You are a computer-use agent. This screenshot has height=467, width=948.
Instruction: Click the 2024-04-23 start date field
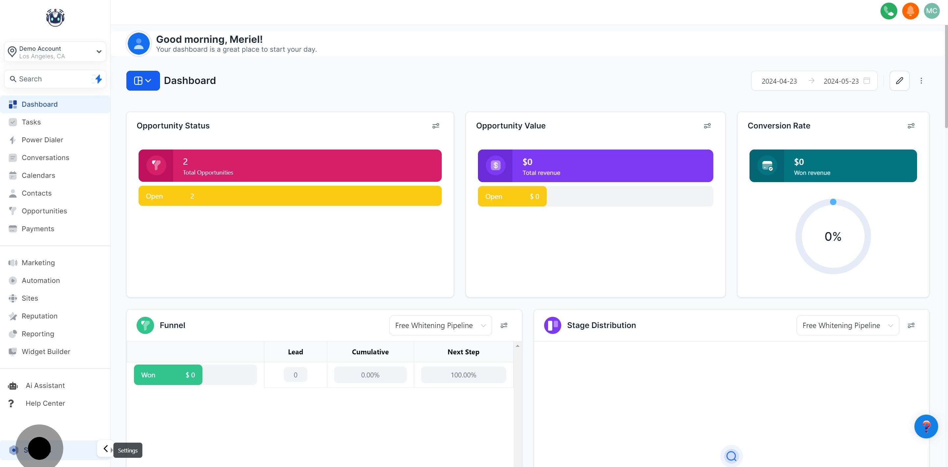tap(779, 81)
